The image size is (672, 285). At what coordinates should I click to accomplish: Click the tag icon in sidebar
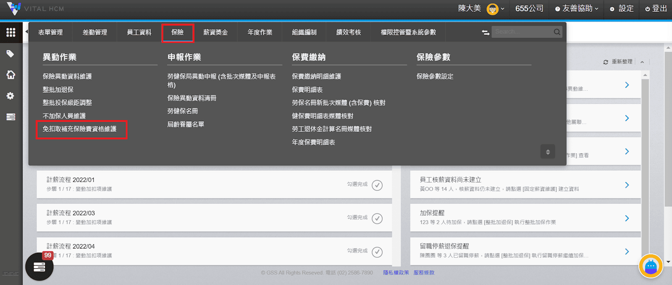[10, 54]
